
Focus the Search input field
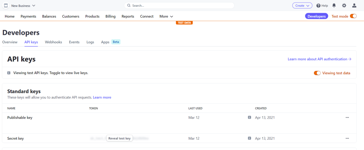click(179, 6)
